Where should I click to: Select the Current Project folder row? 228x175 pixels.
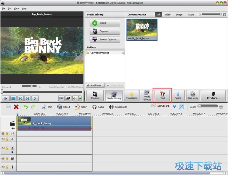[105, 53]
